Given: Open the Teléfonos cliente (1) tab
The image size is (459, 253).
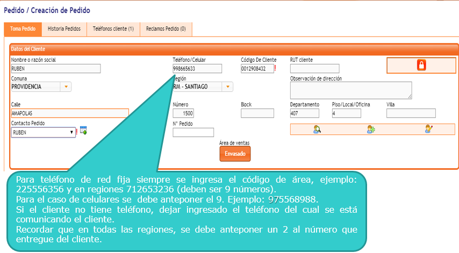Looking at the screenshot, I should [113, 29].
